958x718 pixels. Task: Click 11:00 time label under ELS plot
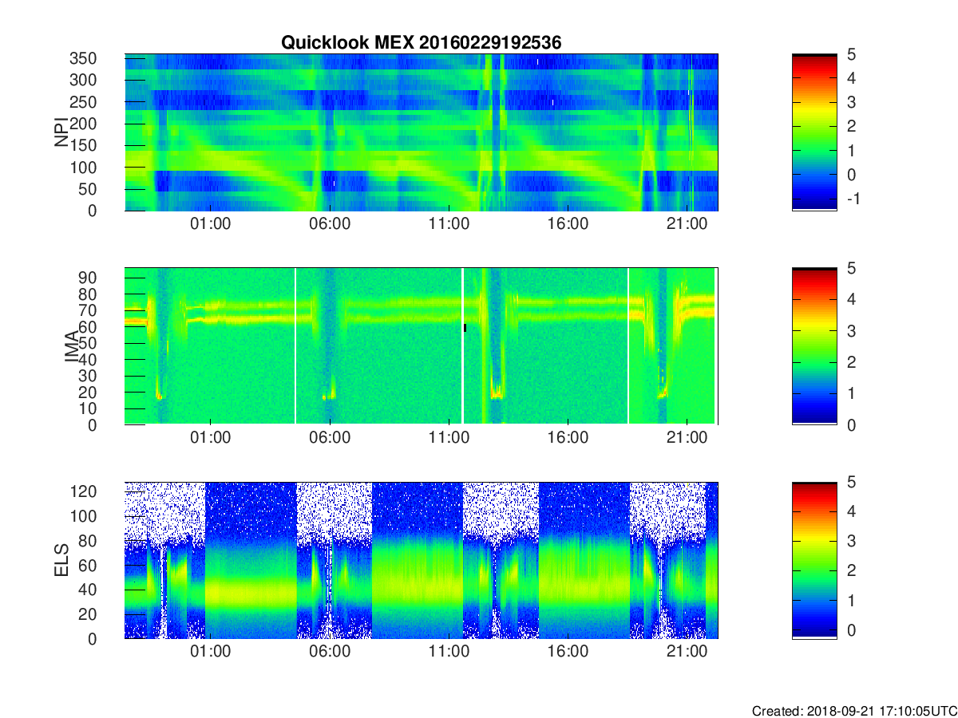pyautogui.click(x=449, y=652)
